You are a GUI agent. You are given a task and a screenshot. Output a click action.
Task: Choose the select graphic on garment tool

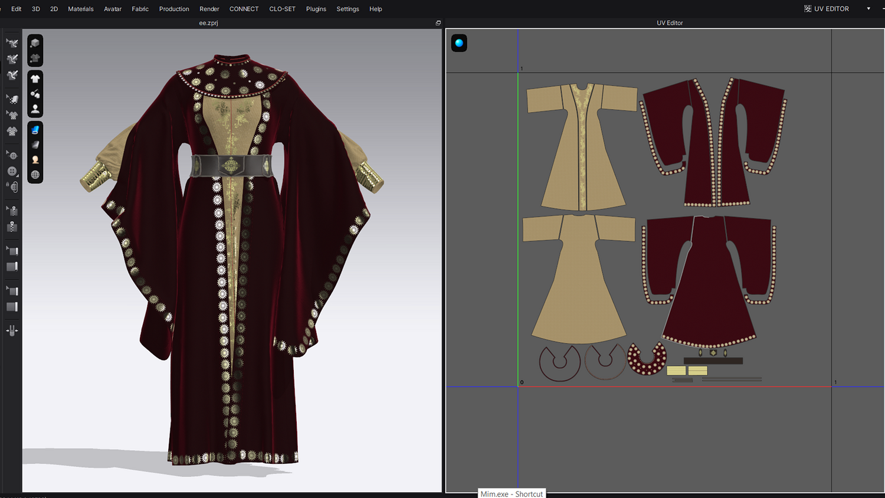[12, 115]
